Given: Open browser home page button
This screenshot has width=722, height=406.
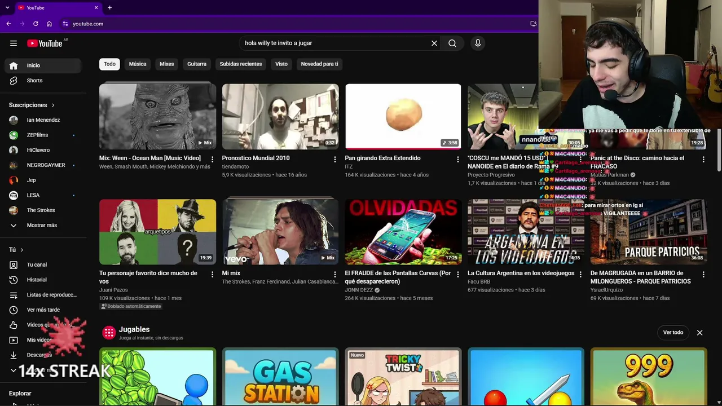Looking at the screenshot, I should coord(49,24).
